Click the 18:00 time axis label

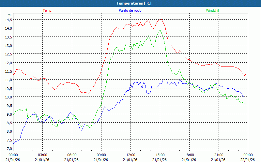coord(189,155)
